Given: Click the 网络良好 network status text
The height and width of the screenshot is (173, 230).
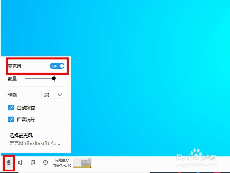Looking at the screenshot, I should click(x=62, y=160).
